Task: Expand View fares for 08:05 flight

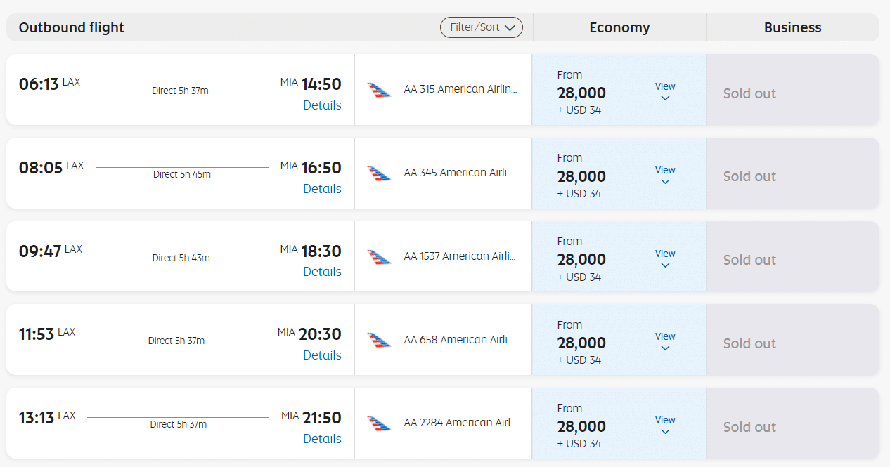Action: pos(665,175)
